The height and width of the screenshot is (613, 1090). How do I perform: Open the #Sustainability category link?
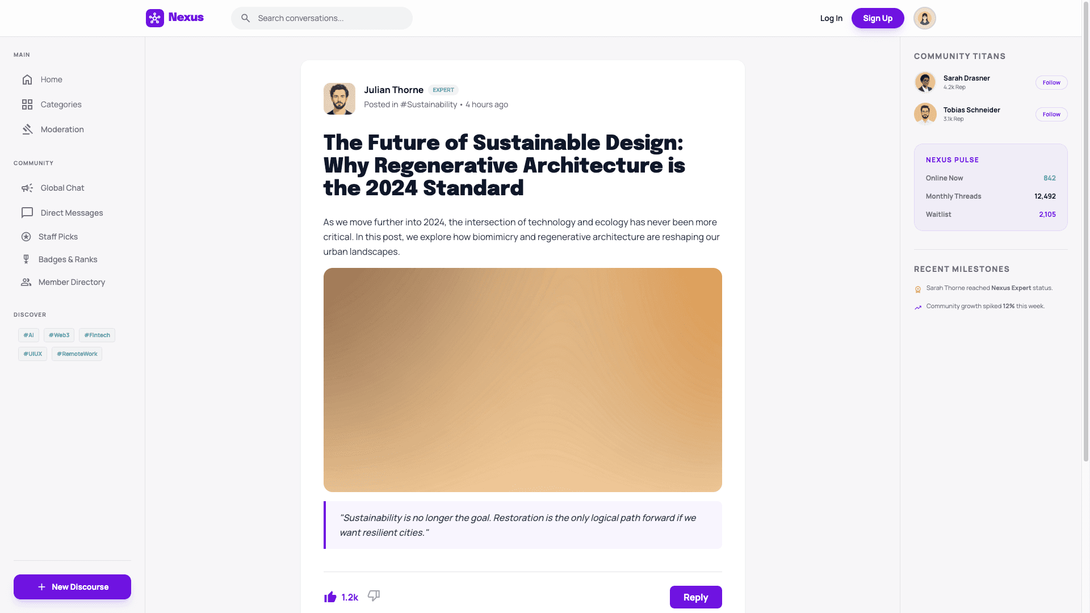428,104
